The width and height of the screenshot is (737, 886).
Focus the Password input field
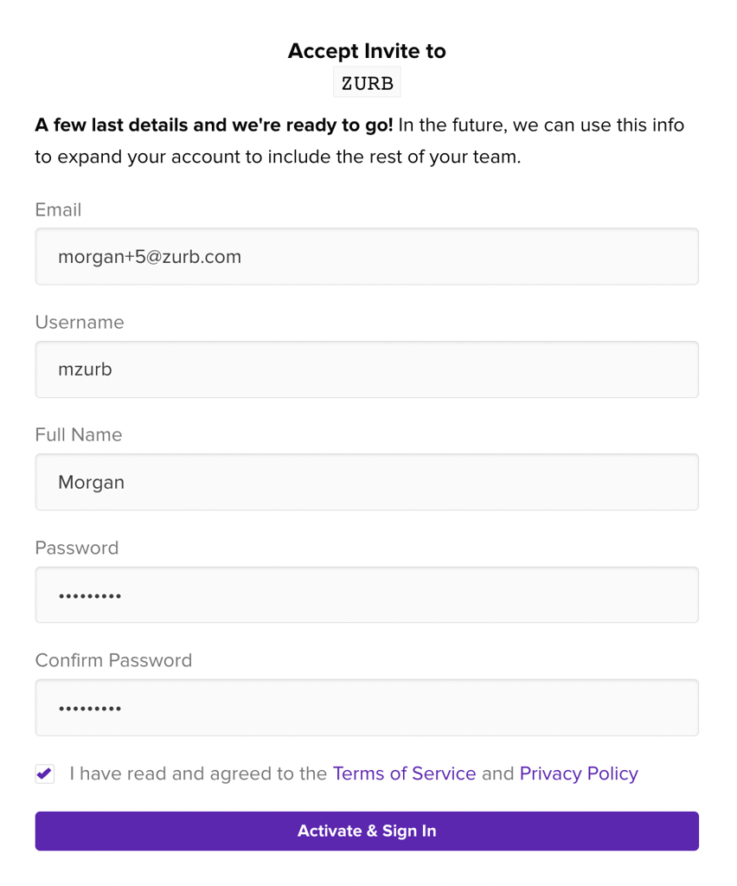point(367,595)
